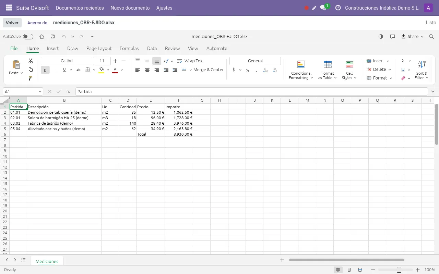Increase decimal places
The height and width of the screenshot is (274, 439).
[265, 70]
